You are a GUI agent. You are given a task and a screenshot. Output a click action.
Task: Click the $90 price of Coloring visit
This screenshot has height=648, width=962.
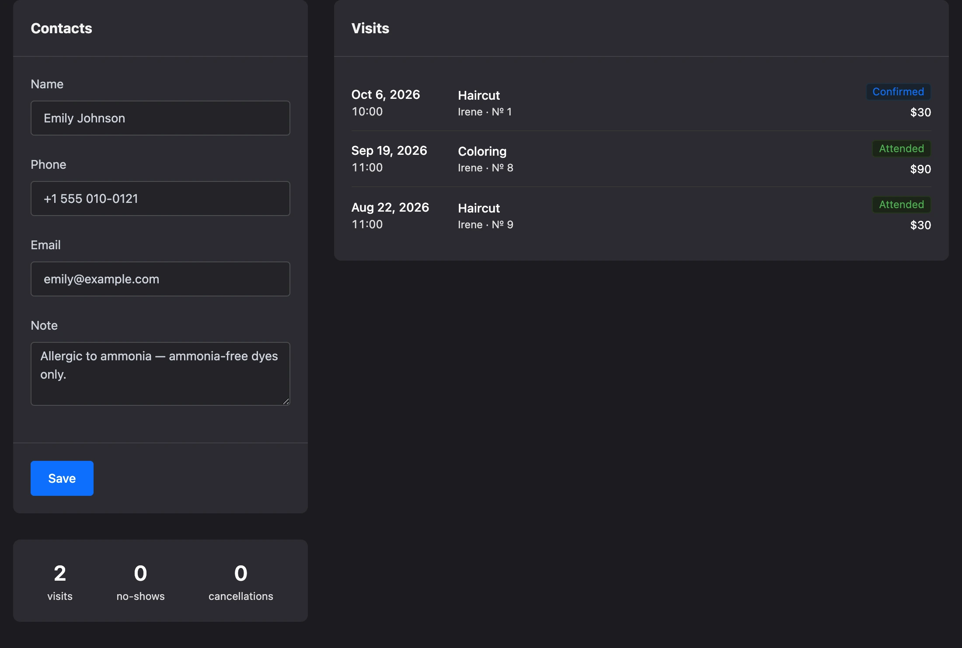coord(920,169)
